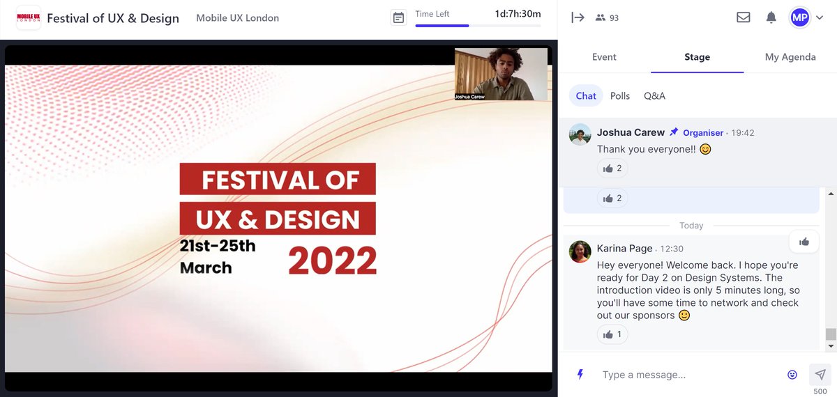Click Joshua Carew's video thumbnail

pos(501,75)
